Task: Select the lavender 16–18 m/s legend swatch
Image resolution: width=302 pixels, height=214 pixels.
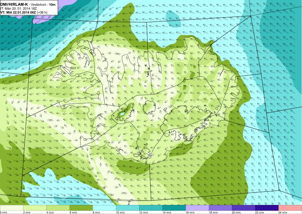Action: point(197,208)
